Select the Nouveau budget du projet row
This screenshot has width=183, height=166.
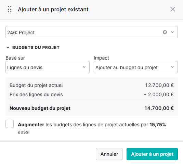click(x=92, y=108)
